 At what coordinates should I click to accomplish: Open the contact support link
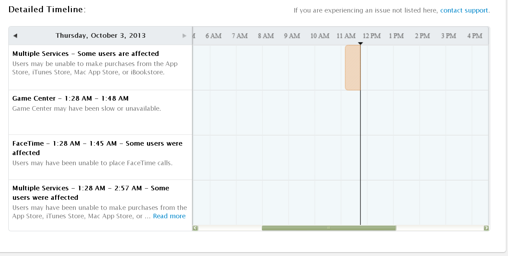[x=464, y=10]
